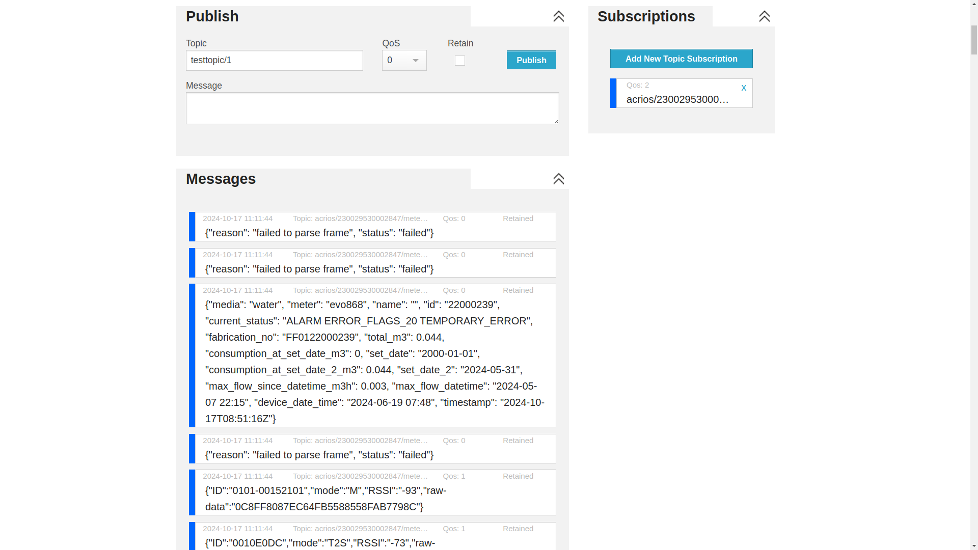Screen dimensions: 978x550
Task: Collapse the Publish panel via chevron icon
Action: point(558,17)
